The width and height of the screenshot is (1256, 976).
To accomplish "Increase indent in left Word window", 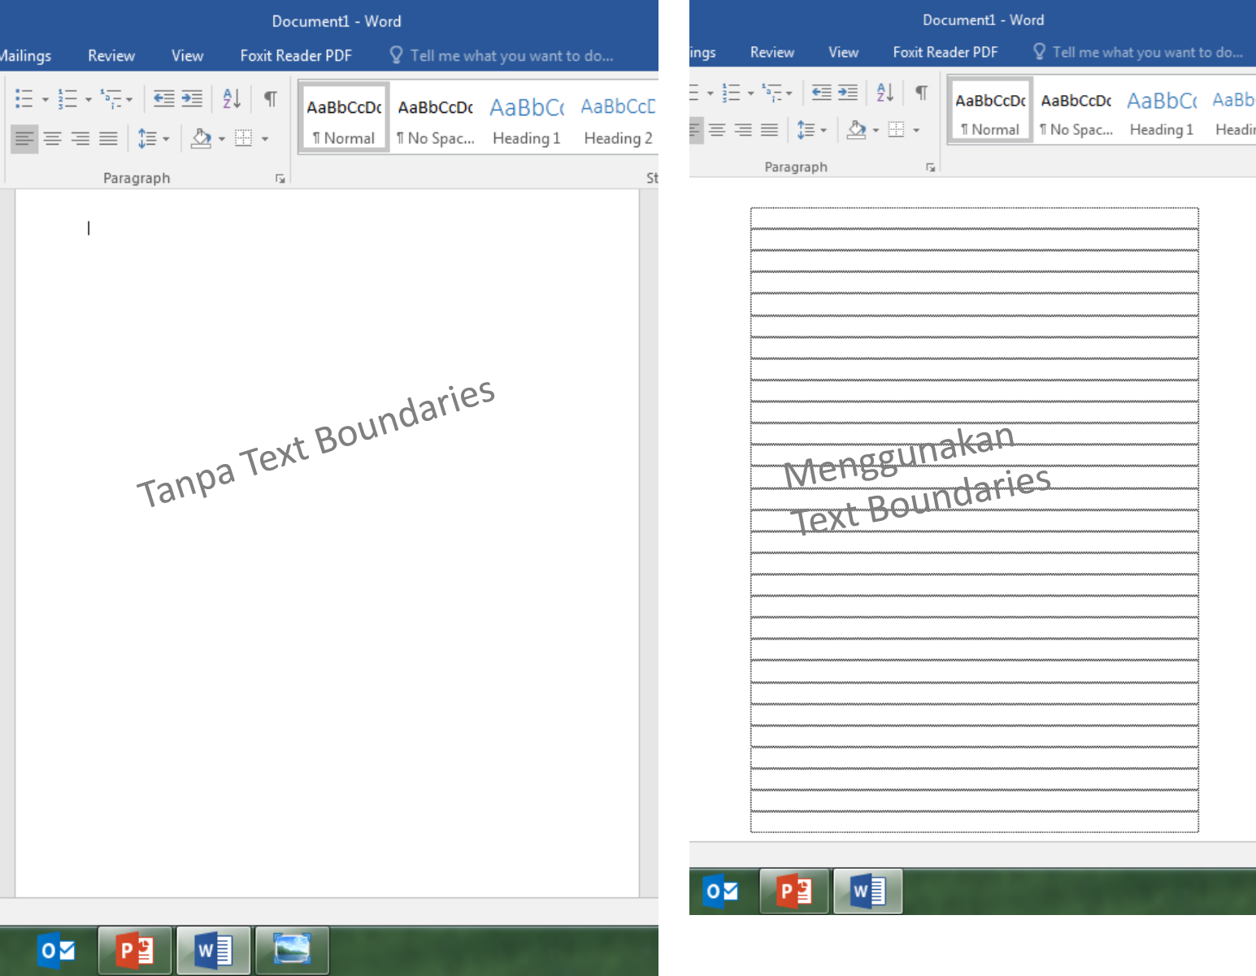I will pyautogui.click(x=192, y=99).
